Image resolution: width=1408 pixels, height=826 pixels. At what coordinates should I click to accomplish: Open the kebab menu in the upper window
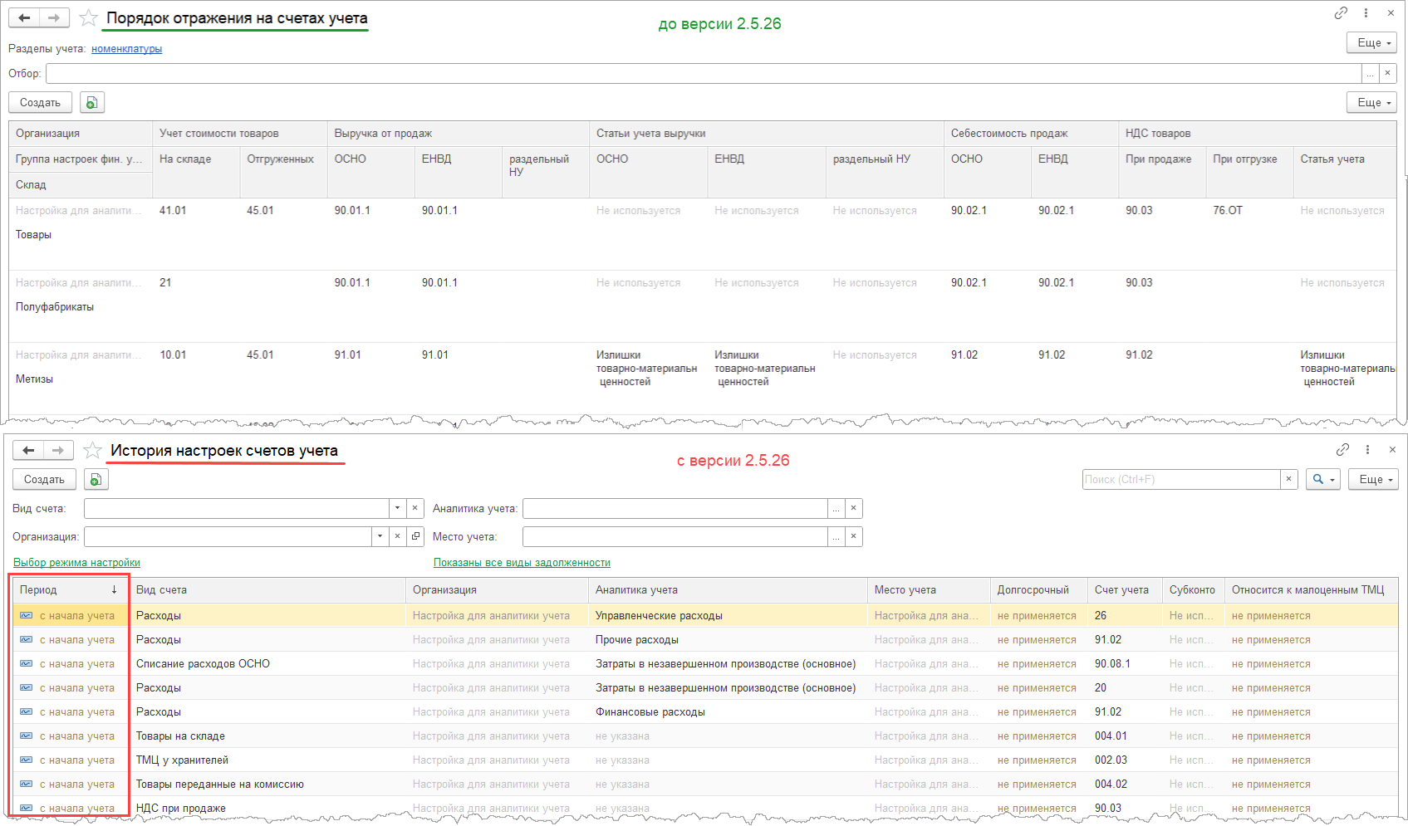pyautogui.click(x=1366, y=13)
